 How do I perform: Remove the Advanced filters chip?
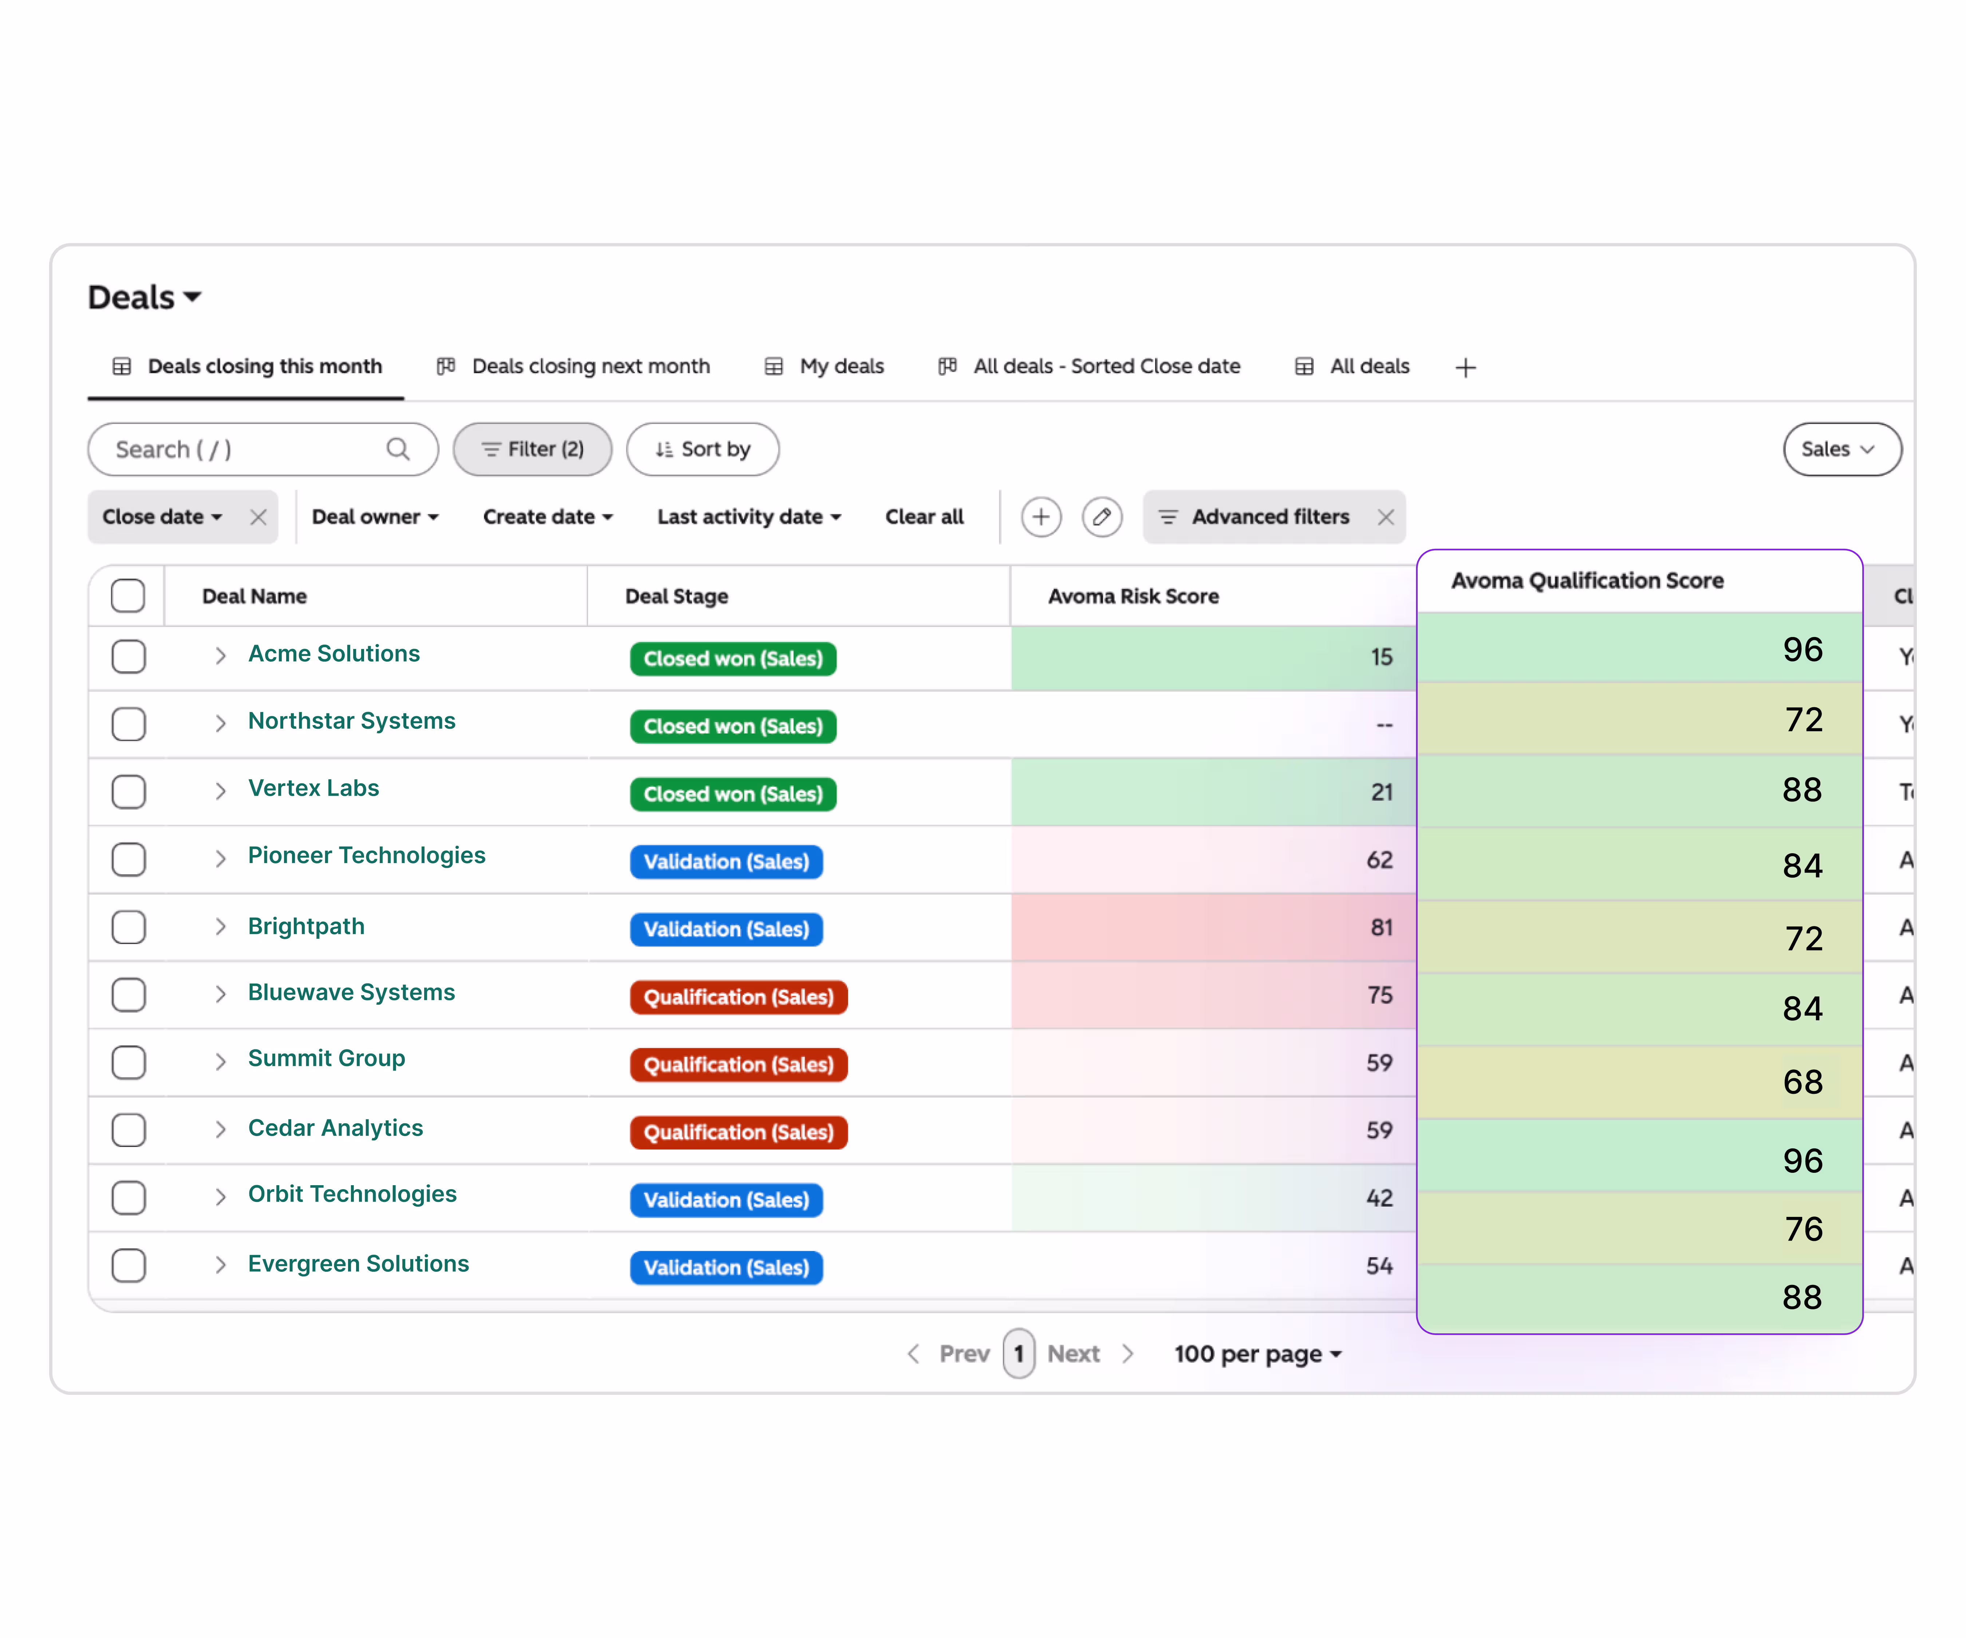1386,517
